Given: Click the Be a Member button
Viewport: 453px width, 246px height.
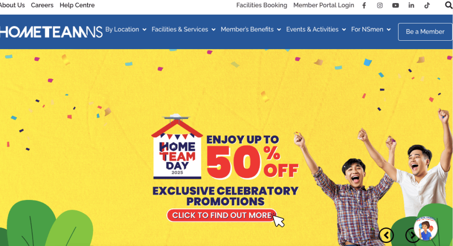Looking at the screenshot, I should (425, 32).
